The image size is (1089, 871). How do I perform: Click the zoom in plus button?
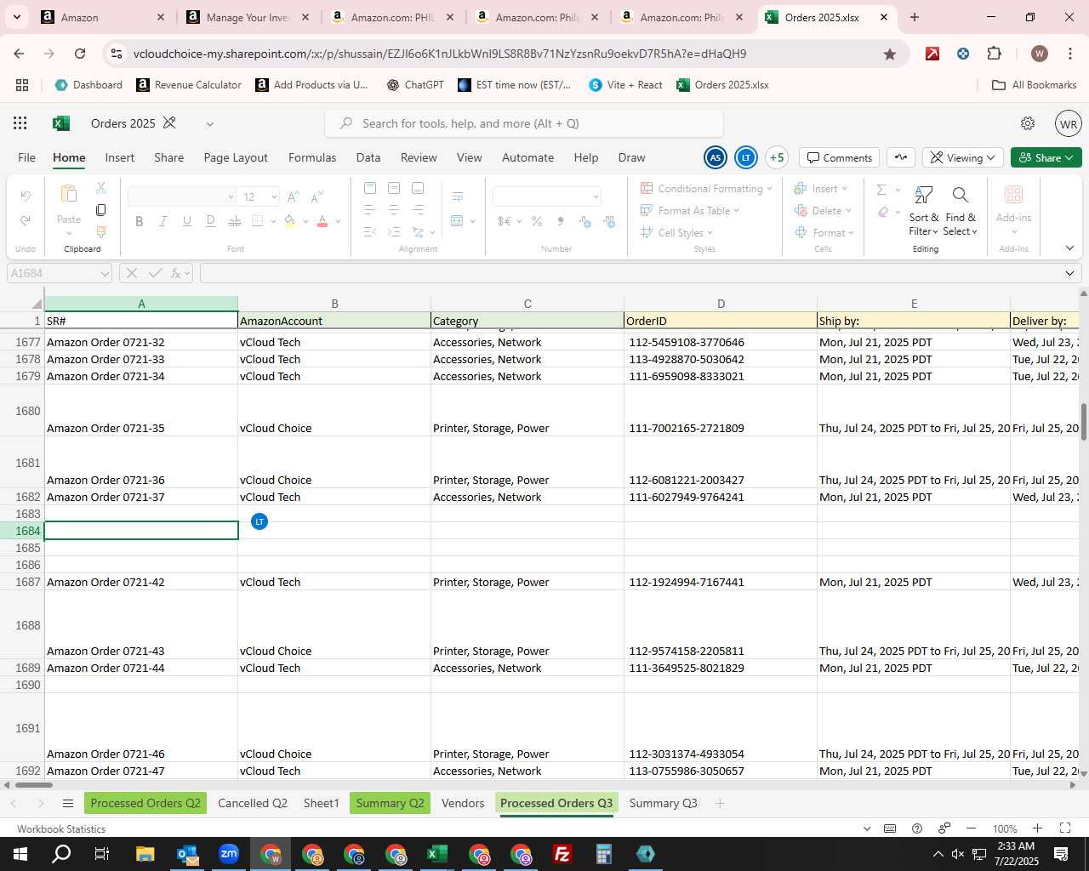[x=1037, y=828]
